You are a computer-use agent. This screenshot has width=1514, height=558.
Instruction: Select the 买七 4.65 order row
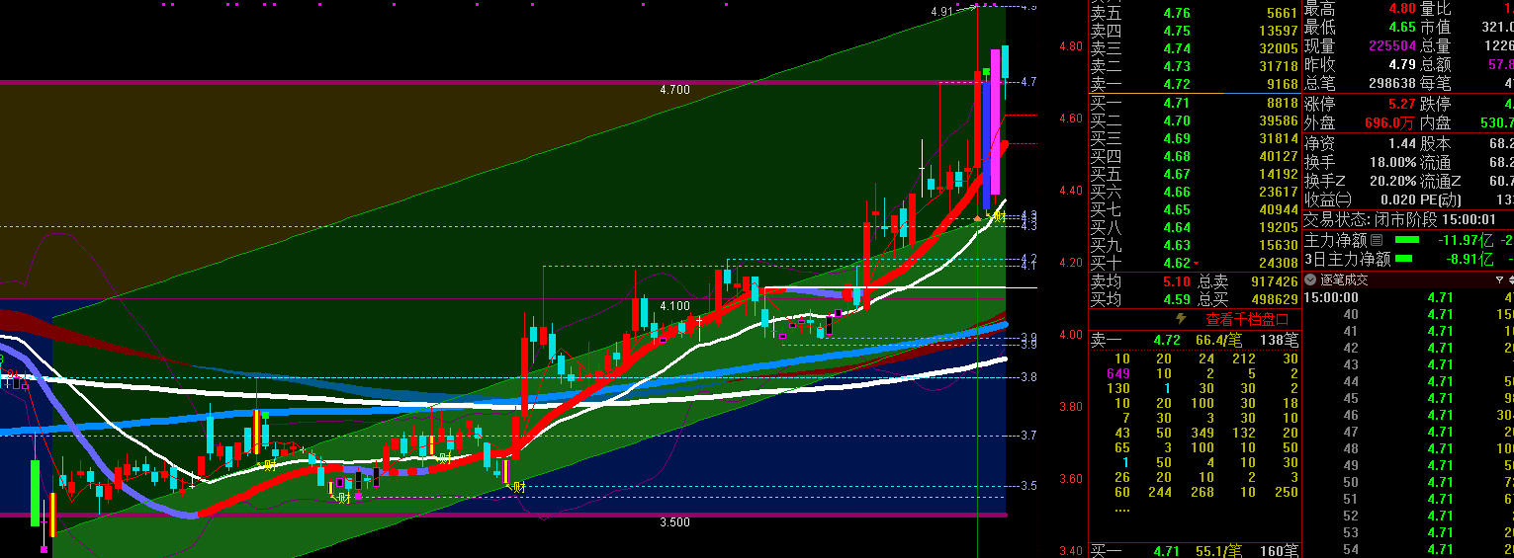[1195, 209]
